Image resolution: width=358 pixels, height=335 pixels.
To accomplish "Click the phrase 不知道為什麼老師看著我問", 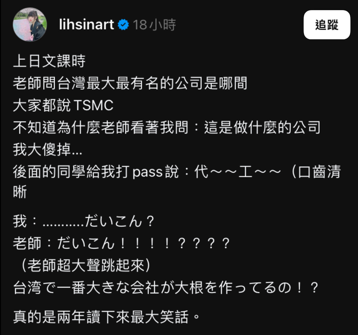I will point(101,127).
